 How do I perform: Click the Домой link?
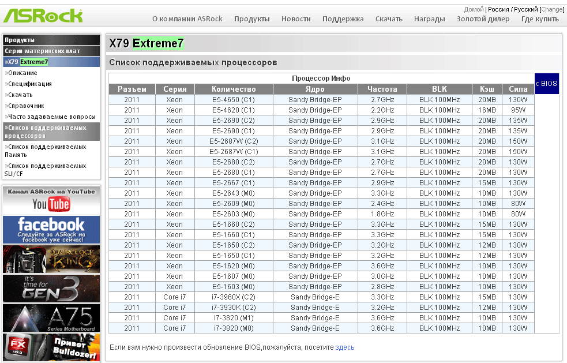474,9
